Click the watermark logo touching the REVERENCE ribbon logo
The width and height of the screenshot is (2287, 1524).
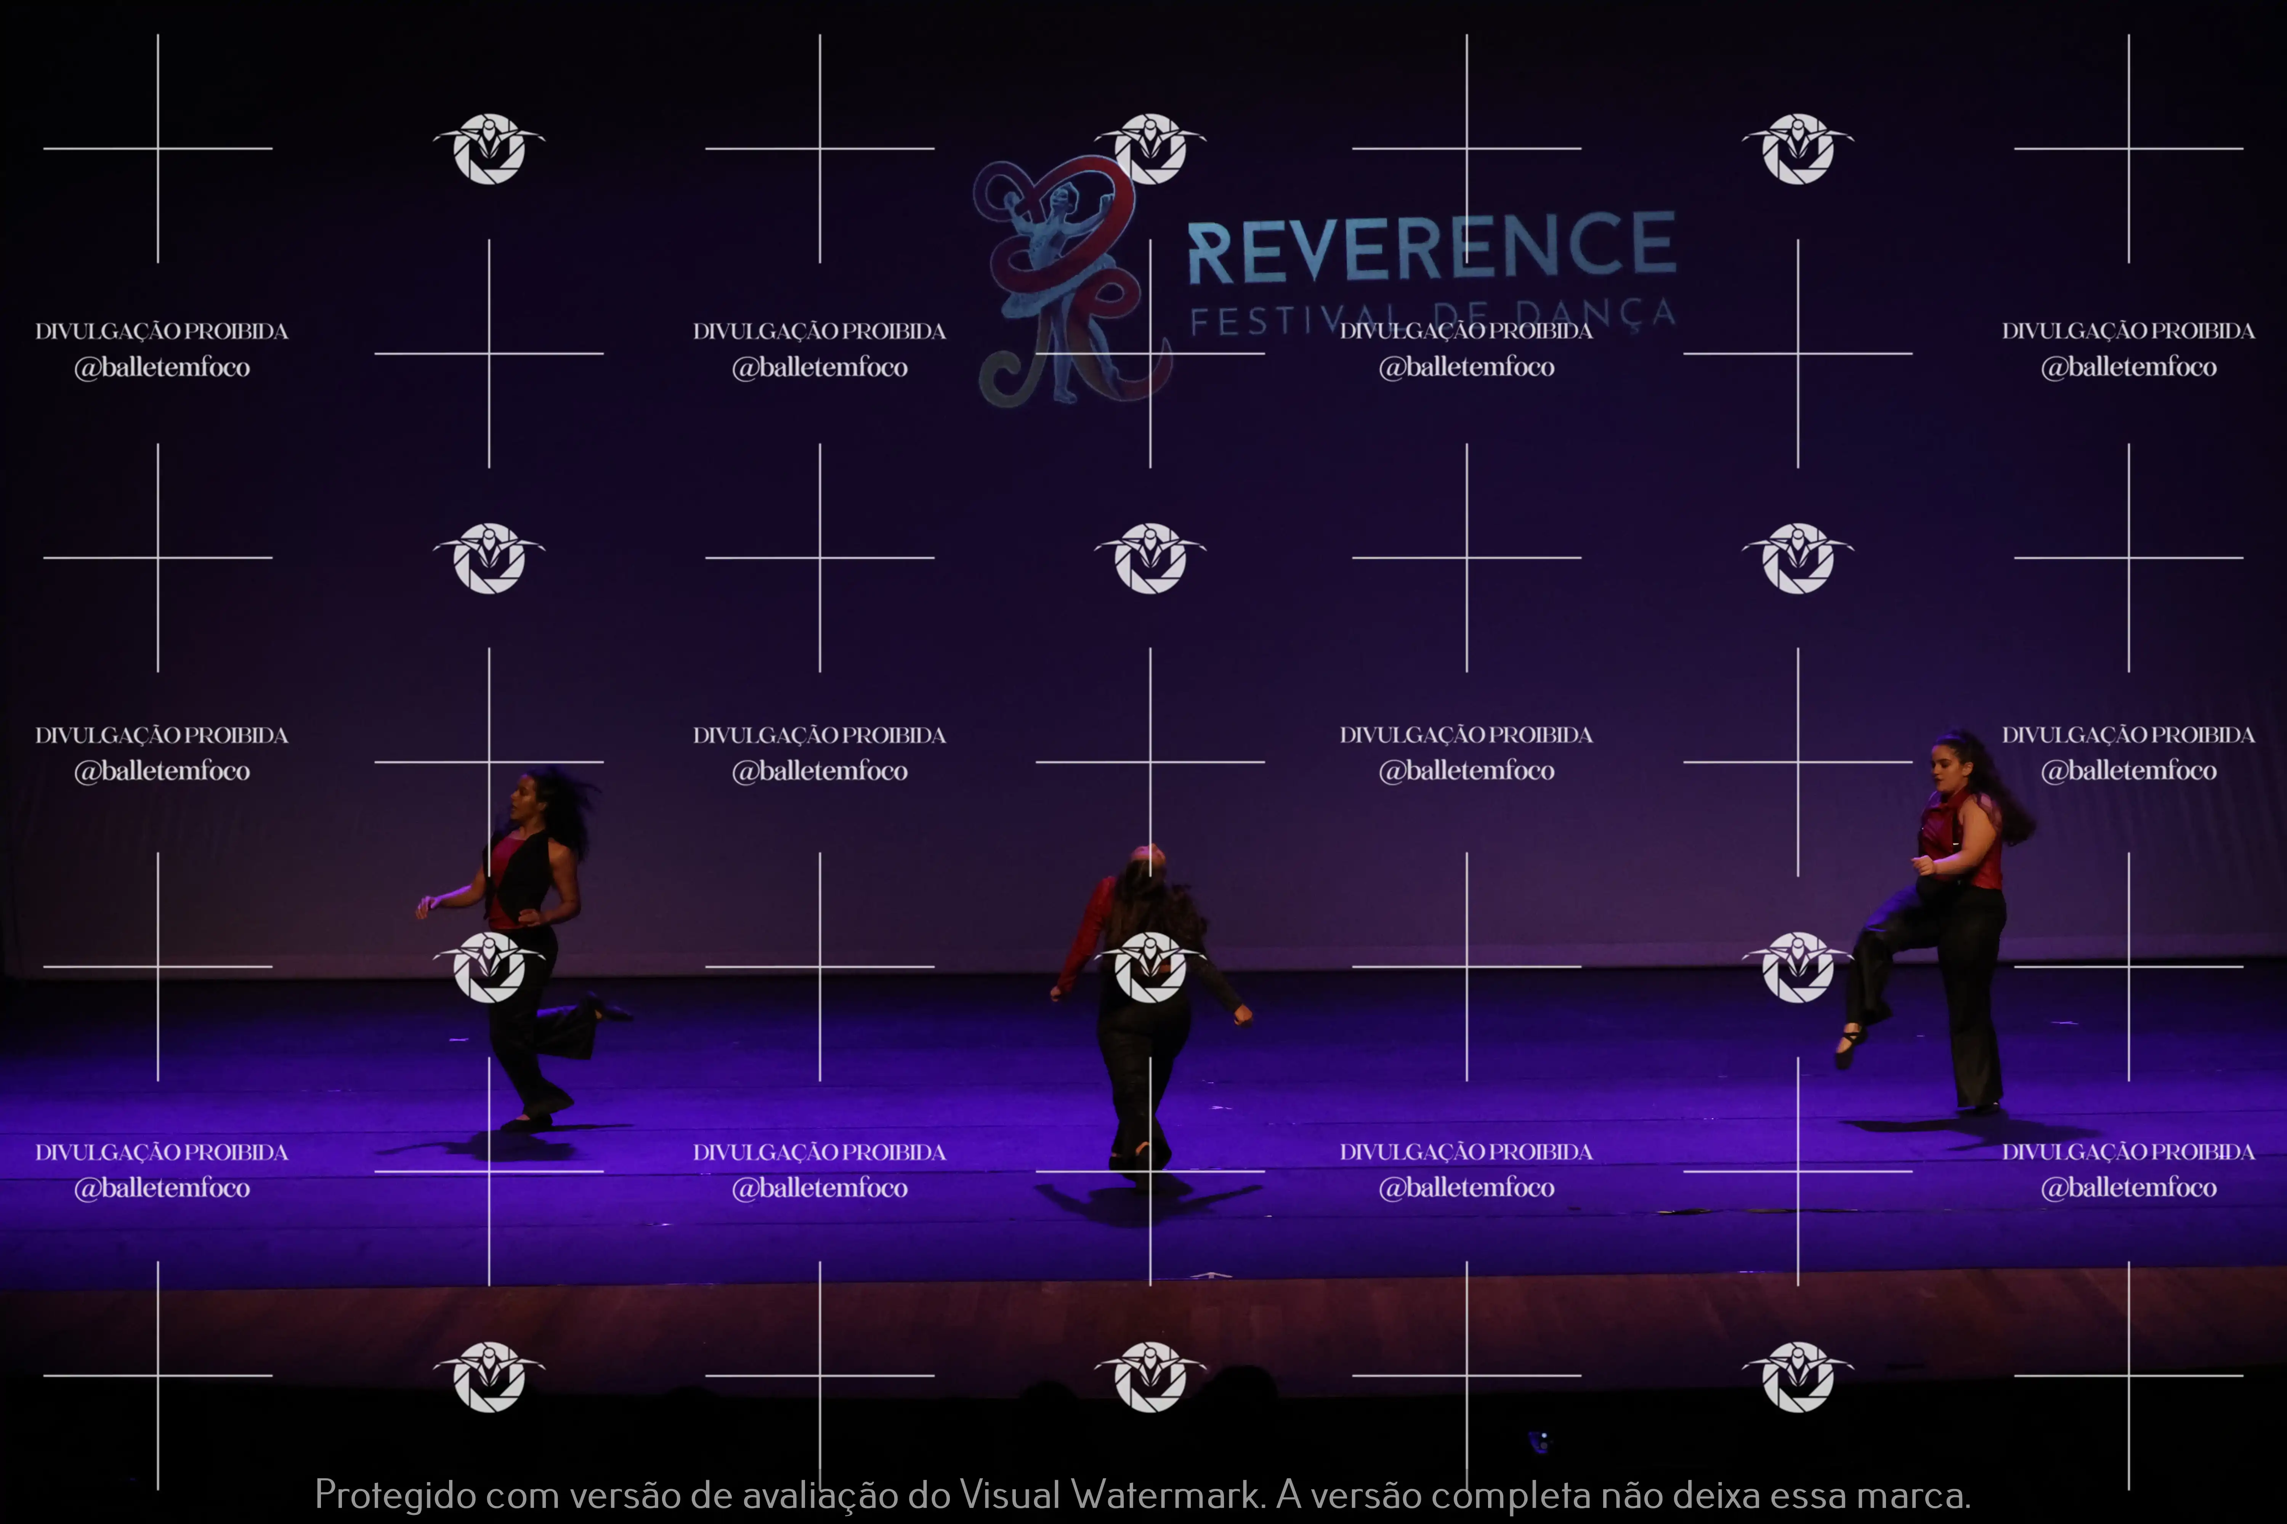[1150, 149]
